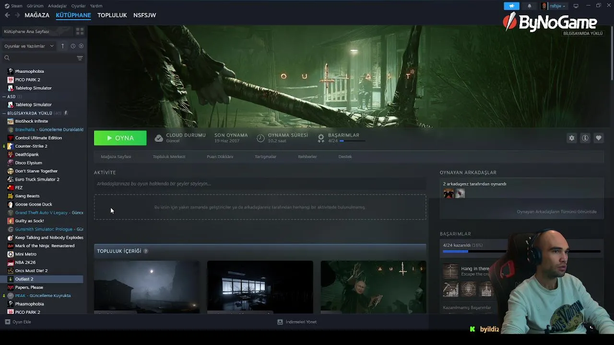The width and height of the screenshot is (614, 345).
Task: Open the Tartışmalar tab
Action: (x=265, y=157)
